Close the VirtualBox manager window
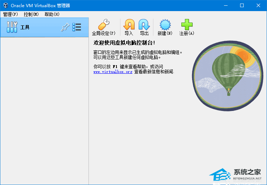 (x=258, y=5)
